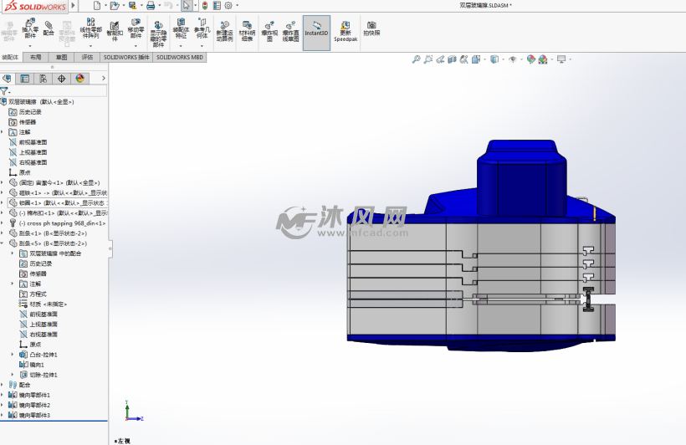
Task: Click 装配体特征 assembly features tool
Action: [x=181, y=29]
